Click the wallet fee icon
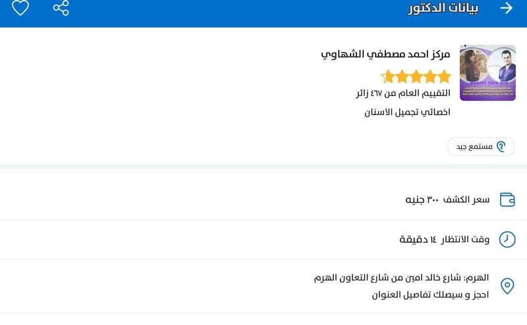 point(507,199)
